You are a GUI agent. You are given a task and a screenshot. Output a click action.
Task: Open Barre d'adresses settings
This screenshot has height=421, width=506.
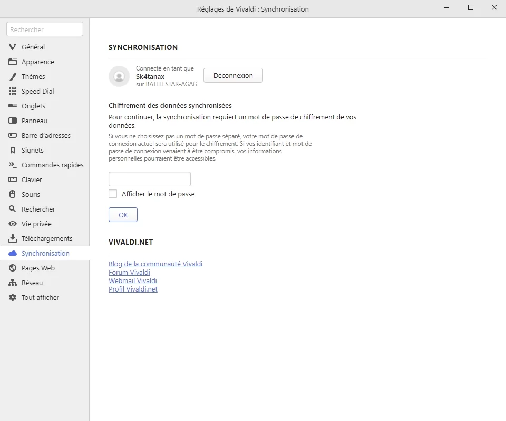(x=44, y=136)
